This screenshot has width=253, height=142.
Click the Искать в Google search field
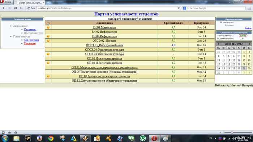(217, 8)
